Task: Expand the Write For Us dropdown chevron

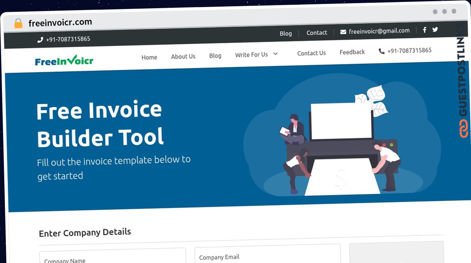Action: 276,54
